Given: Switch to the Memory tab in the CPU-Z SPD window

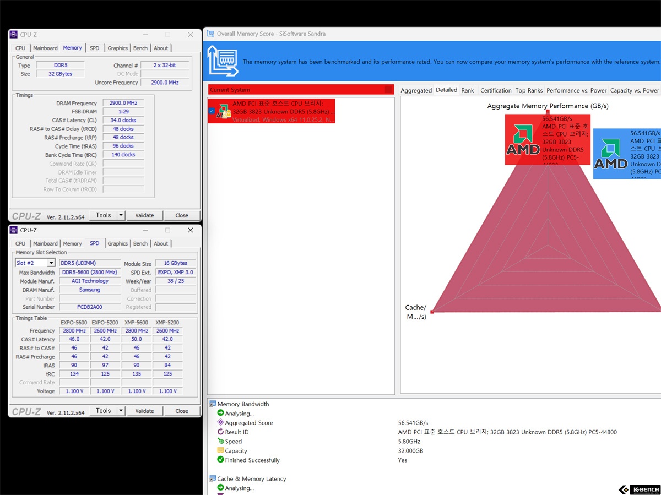Looking at the screenshot, I should click(72, 243).
